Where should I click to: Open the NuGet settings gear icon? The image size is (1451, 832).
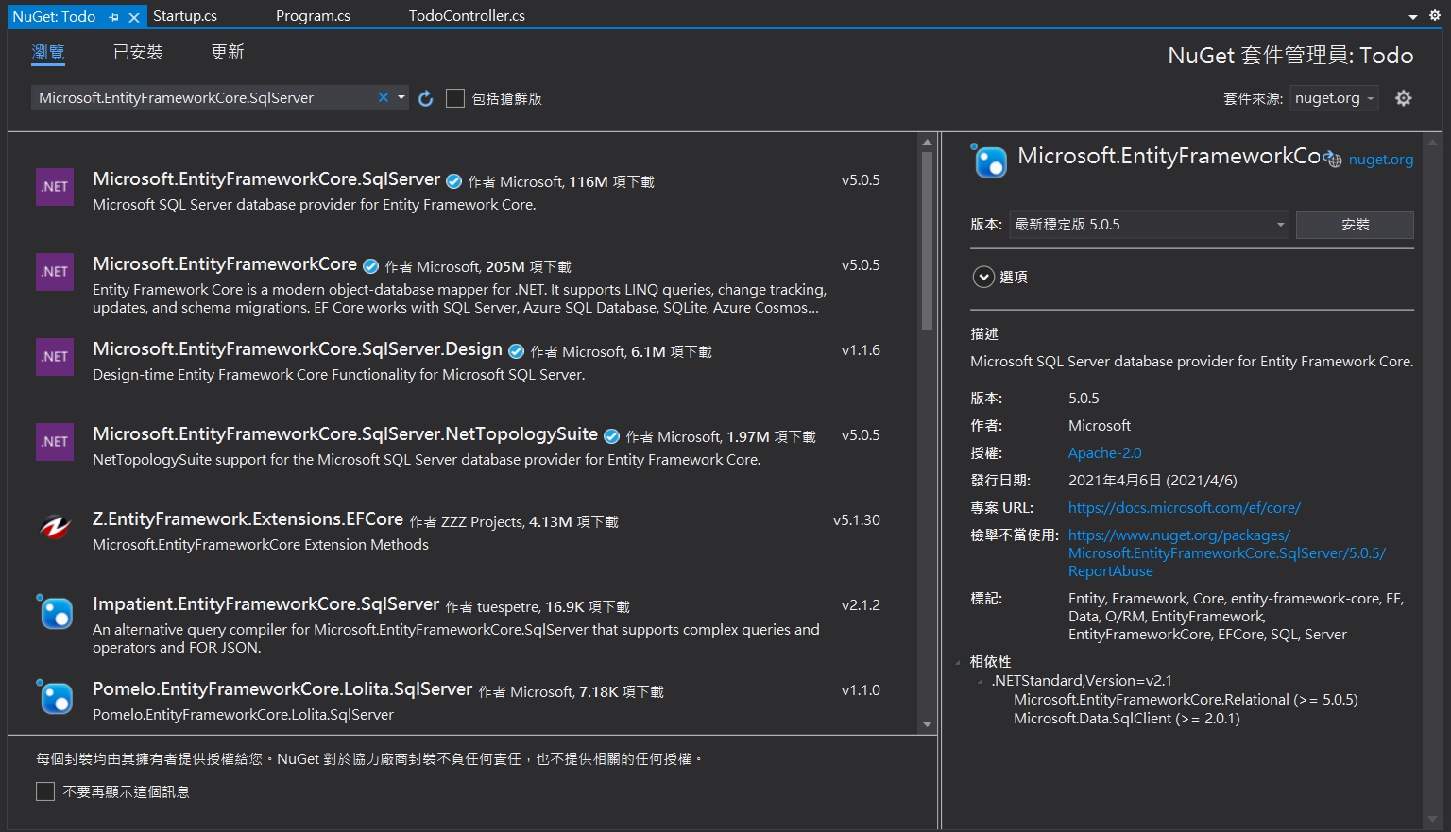pyautogui.click(x=1404, y=98)
